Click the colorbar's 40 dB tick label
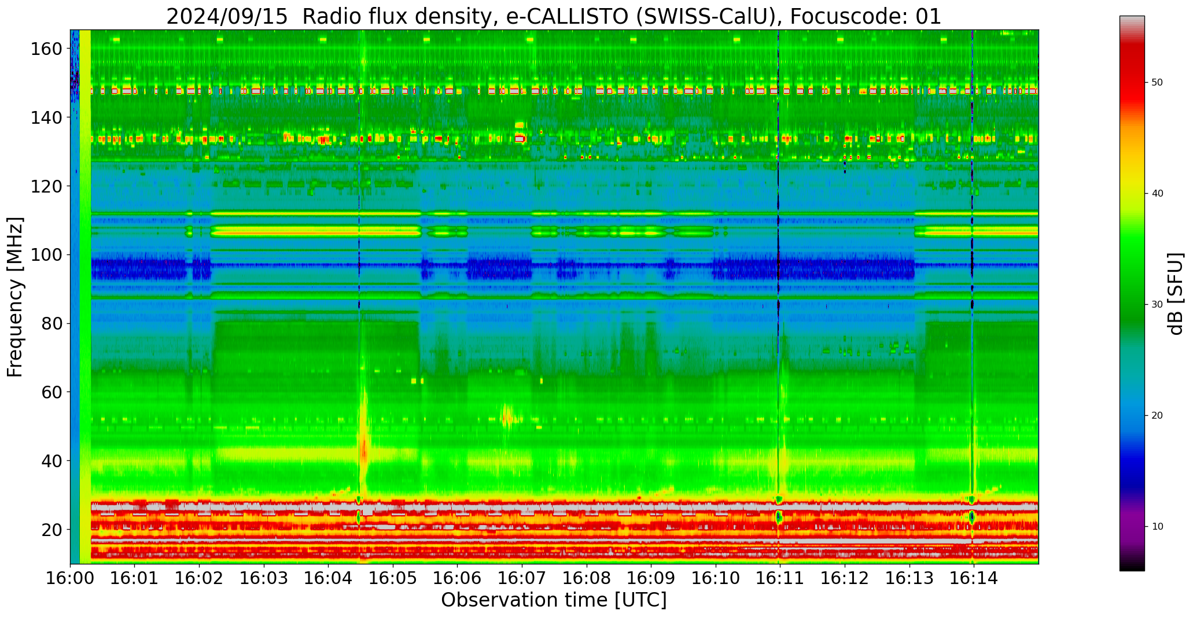 click(1157, 194)
